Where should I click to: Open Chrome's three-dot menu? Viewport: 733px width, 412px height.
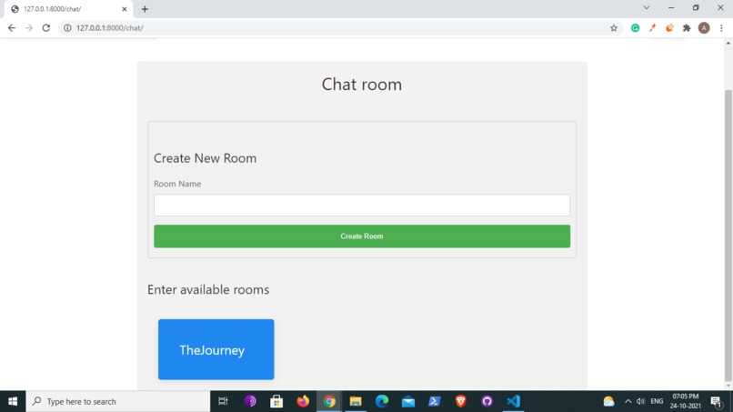pos(721,28)
